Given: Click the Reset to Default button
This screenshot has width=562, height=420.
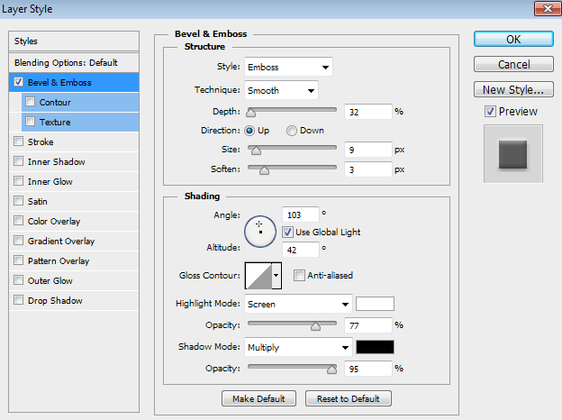Looking at the screenshot, I should tap(349, 398).
